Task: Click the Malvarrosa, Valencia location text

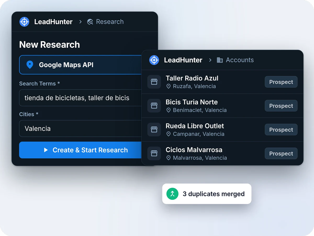Action: tap(200, 158)
